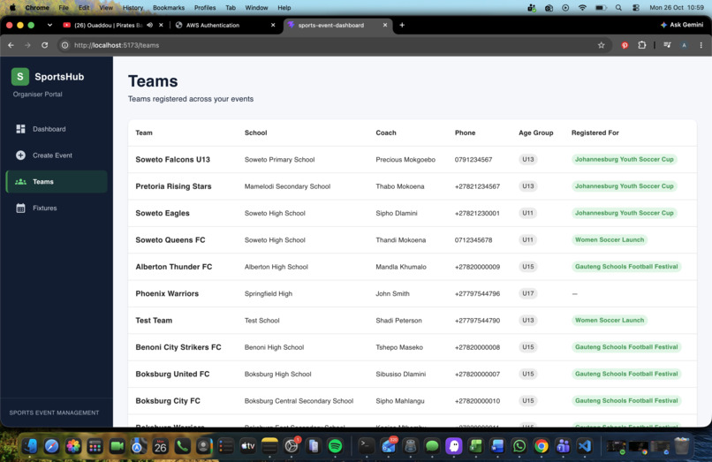Viewport: 712px width, 462px height.
Task: Open Terminal from the dock
Action: tap(366, 446)
